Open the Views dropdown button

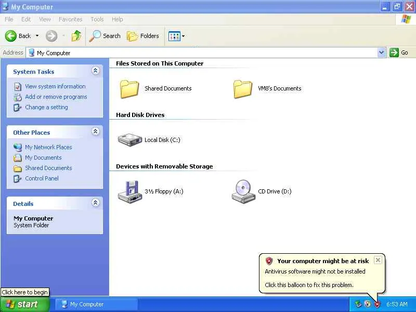click(x=176, y=36)
